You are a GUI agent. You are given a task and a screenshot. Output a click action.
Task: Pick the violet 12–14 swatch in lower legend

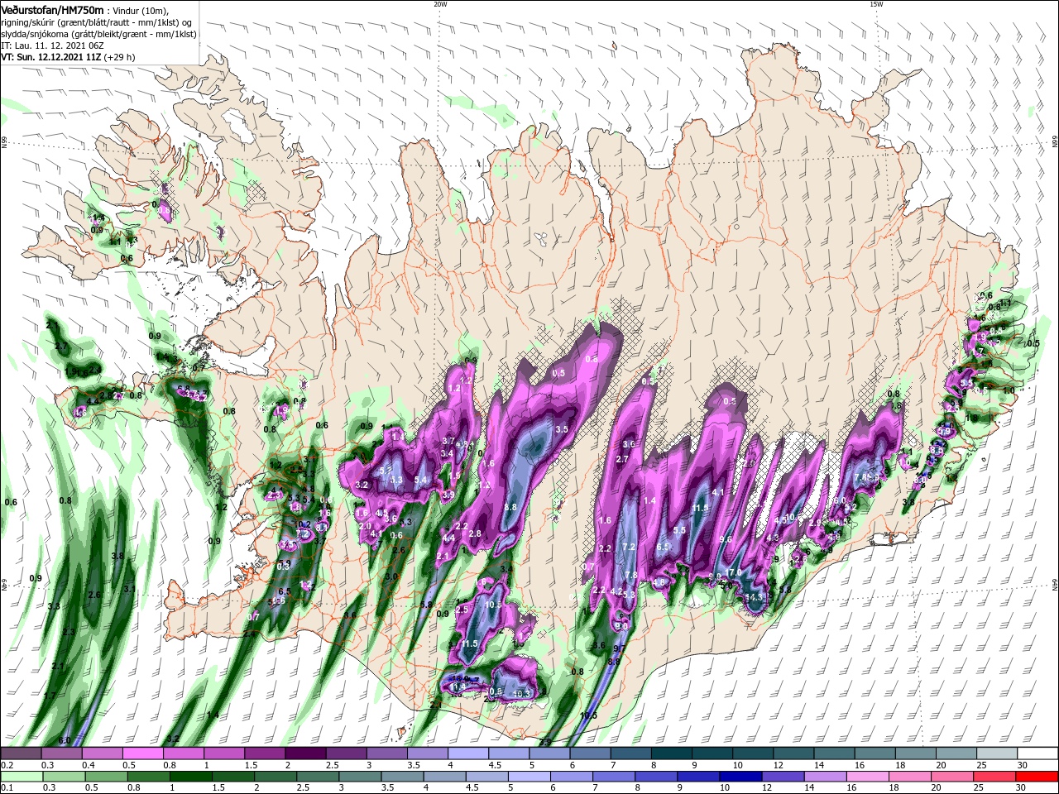pyautogui.click(x=783, y=777)
